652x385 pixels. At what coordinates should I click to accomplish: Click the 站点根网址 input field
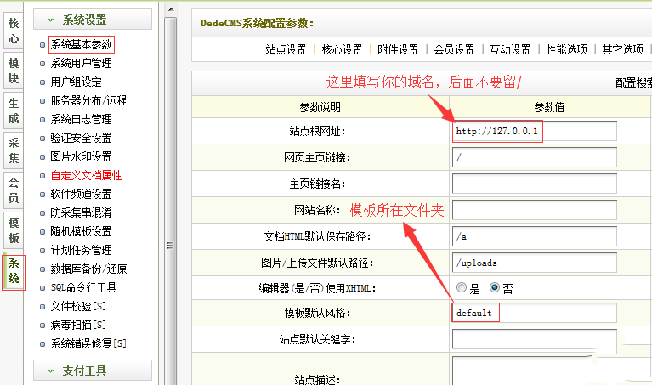click(x=534, y=132)
